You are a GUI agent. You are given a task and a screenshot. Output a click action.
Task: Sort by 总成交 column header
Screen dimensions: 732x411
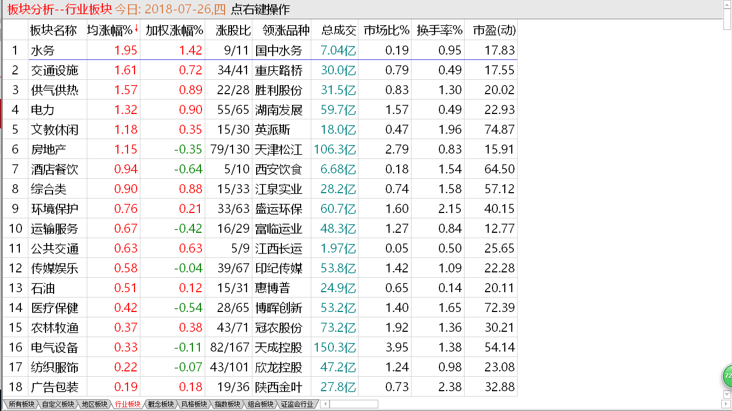click(x=339, y=31)
